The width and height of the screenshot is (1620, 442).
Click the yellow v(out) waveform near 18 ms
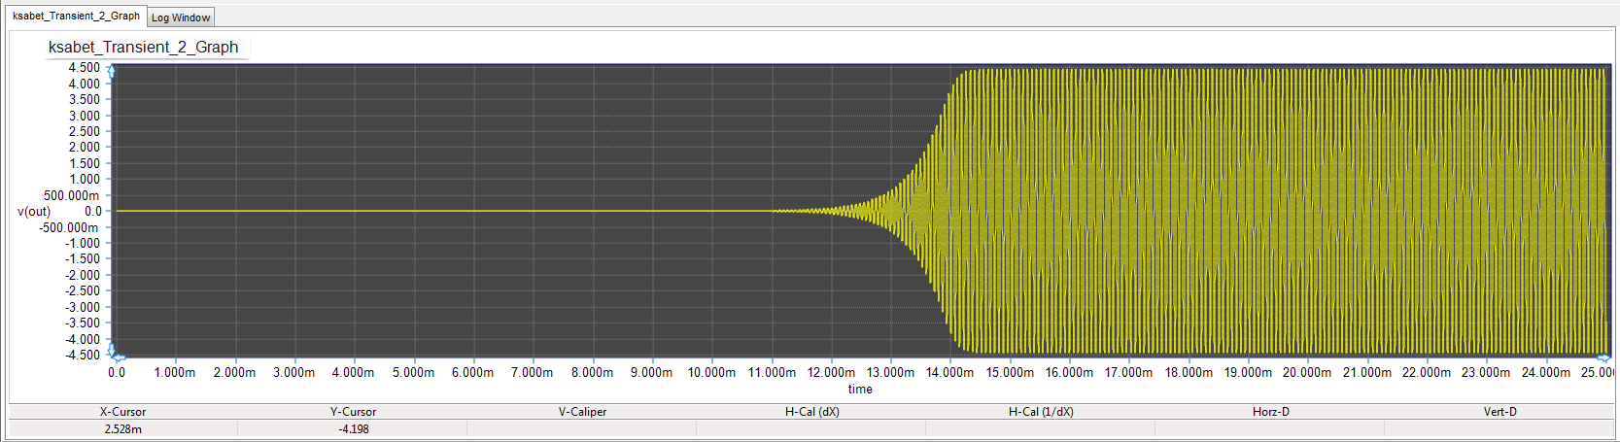click(1188, 211)
